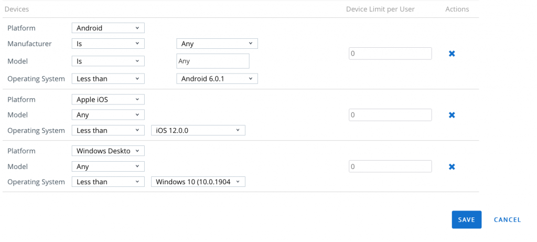Click the Save button
The width and height of the screenshot is (537, 242).
(466, 220)
